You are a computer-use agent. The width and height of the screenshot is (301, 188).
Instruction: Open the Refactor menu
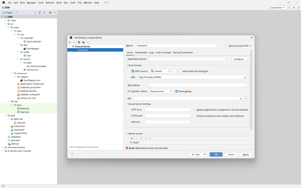pos(50,3)
